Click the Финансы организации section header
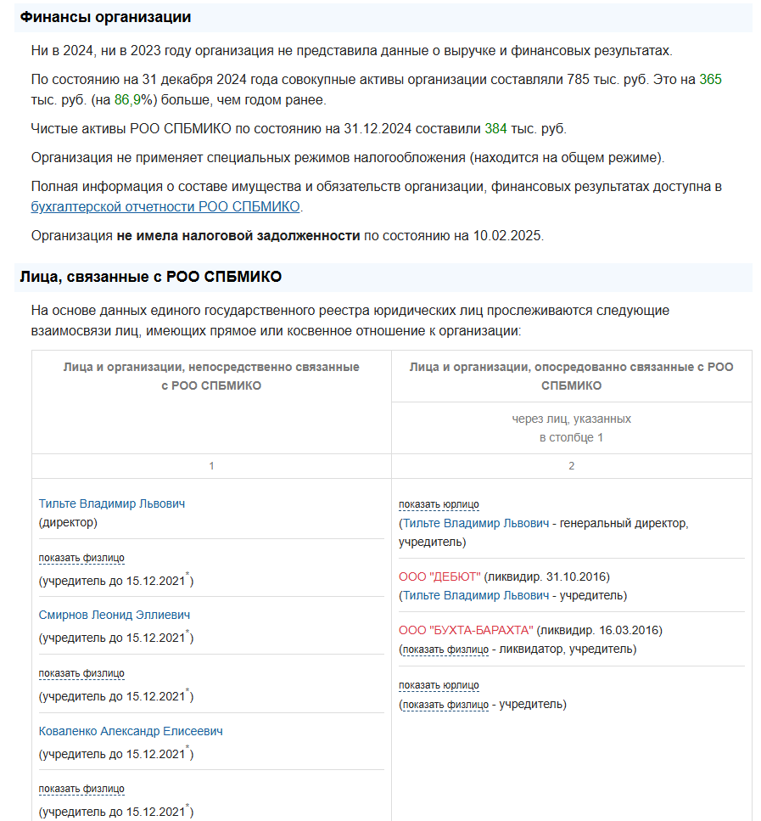The image size is (761, 821). [106, 17]
